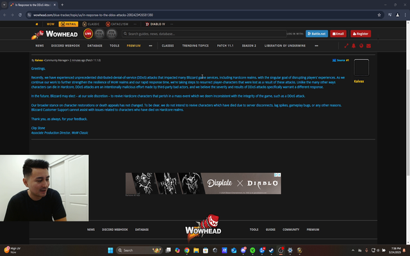
Task: Open Discord Webhook in the footer
Action: click(115, 230)
